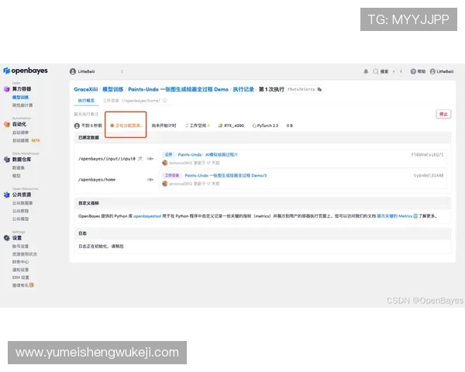This screenshot has width=465, height=372.
Task: Click the 日志正在初始化 log message
Action: pyautogui.click(x=101, y=246)
